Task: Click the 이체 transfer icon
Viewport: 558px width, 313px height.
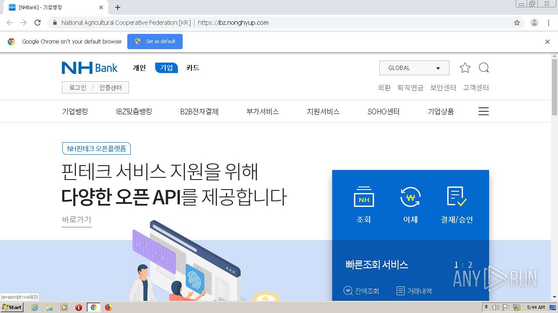Action: click(x=410, y=205)
